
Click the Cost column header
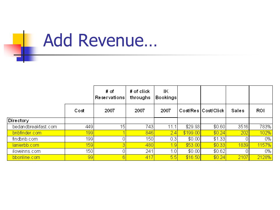79,111
